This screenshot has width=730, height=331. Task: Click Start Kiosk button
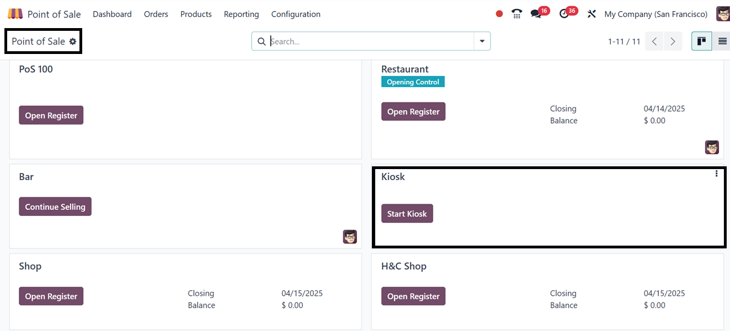tap(407, 214)
